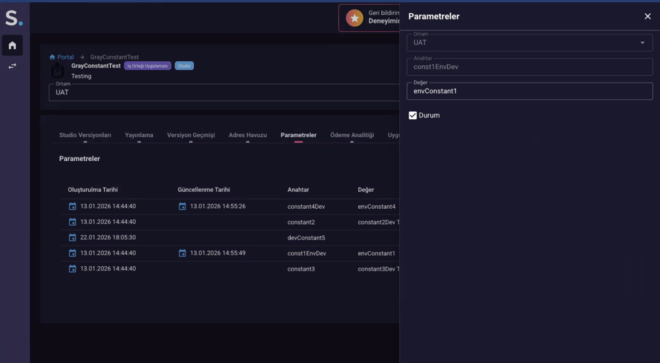Expand the Ortam UAT selector on main page
The height and width of the screenshot is (363, 660).
pyautogui.click(x=224, y=93)
